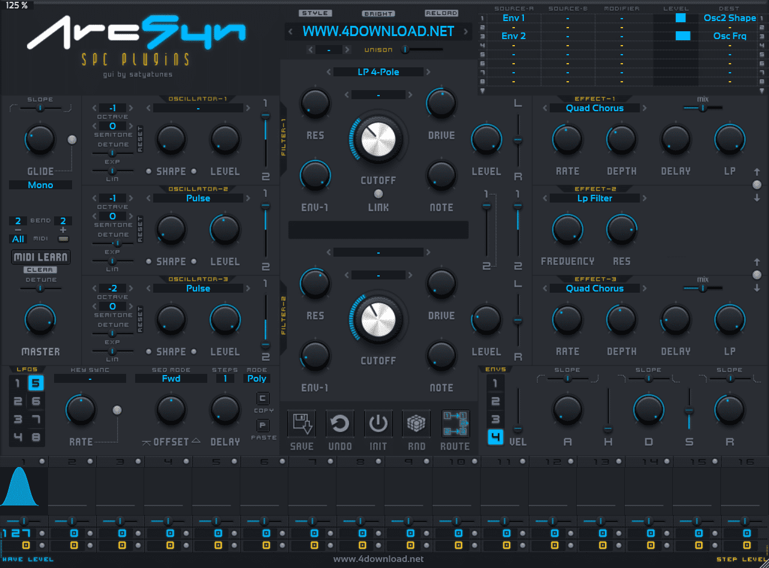The height and width of the screenshot is (568, 769).
Task: Select LFO tab 8
Action: point(36,438)
